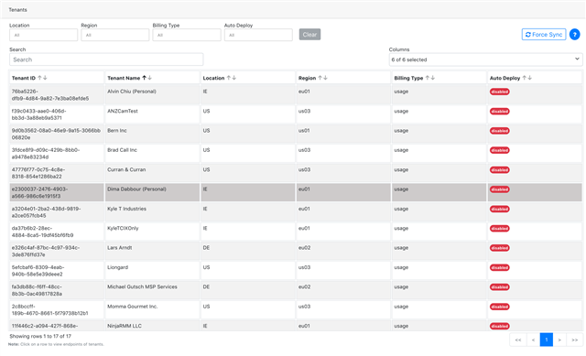The image size is (586, 356).
Task: Sort Tenant ID column ascending arrow
Action: point(39,78)
